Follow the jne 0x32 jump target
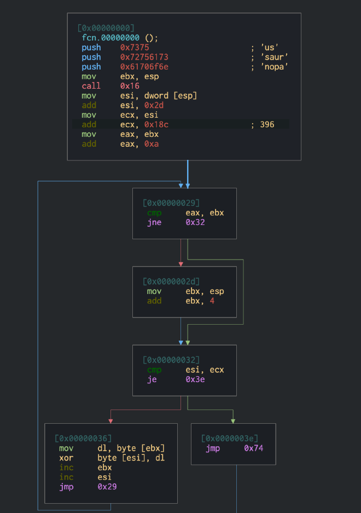361x513 pixels. coord(195,222)
